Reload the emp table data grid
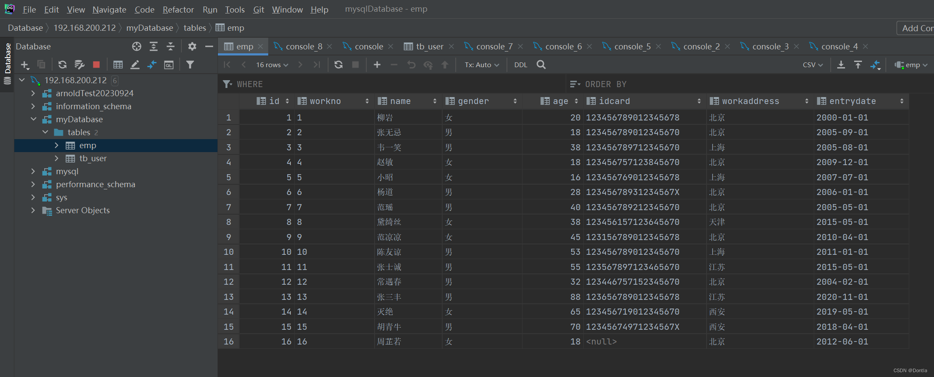Screen dimensions: 934x377 click(x=339, y=65)
